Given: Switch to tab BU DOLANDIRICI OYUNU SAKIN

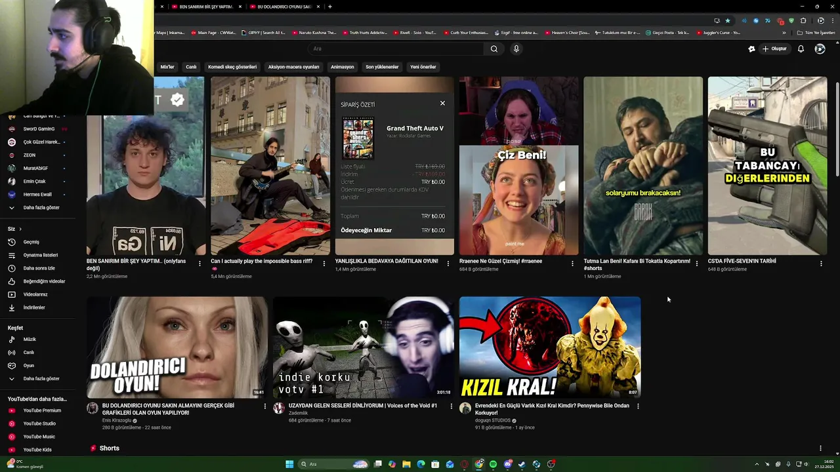Looking at the screenshot, I should pyautogui.click(x=283, y=7).
